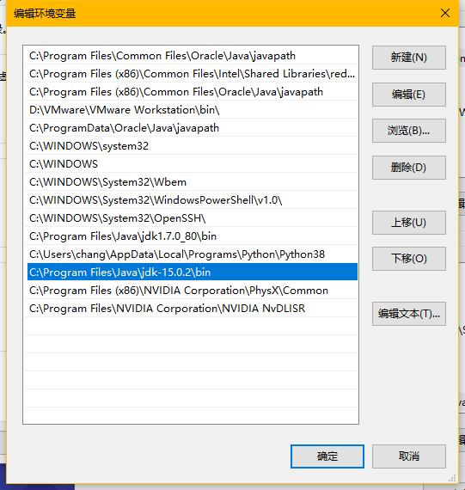Move entry up with 上移(U)
The height and width of the screenshot is (490, 465).
coord(409,223)
